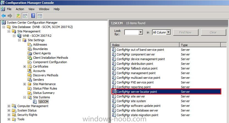Select ConfigMgr site server row
Screen dimensions: 229x123
click(166, 96)
